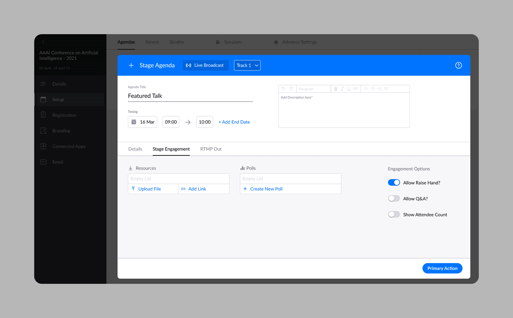The height and width of the screenshot is (318, 513).
Task: Click the Primary Action button
Action: [x=442, y=268]
